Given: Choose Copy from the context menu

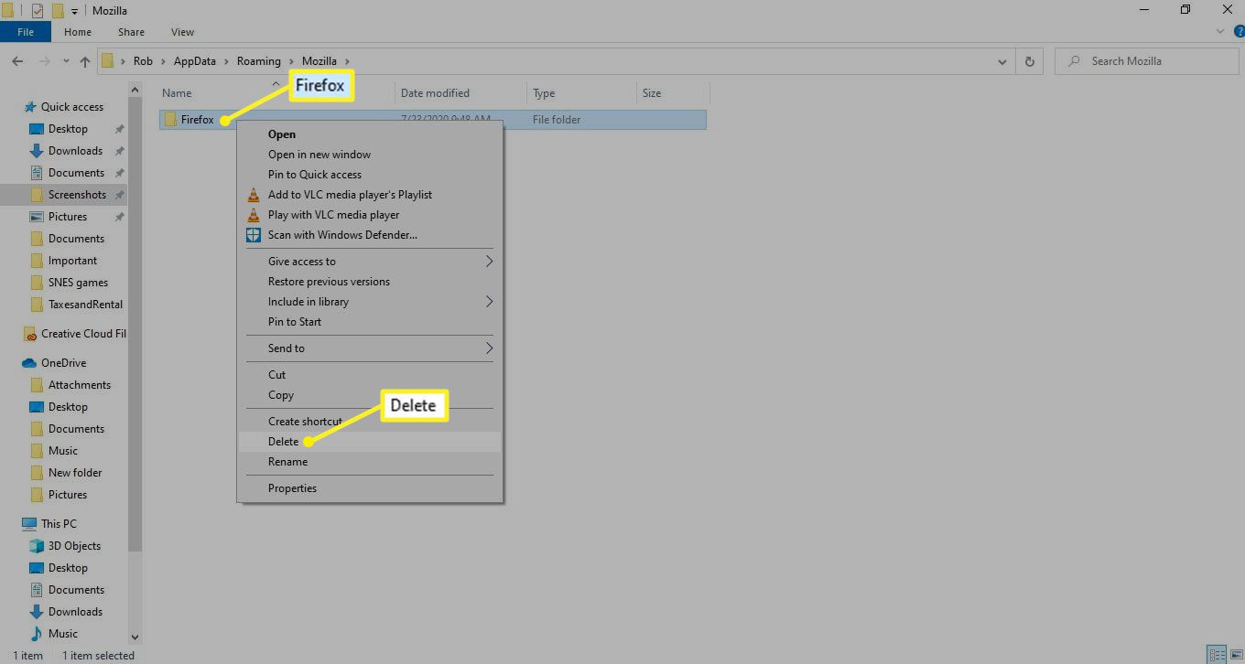Looking at the screenshot, I should [370, 395].
